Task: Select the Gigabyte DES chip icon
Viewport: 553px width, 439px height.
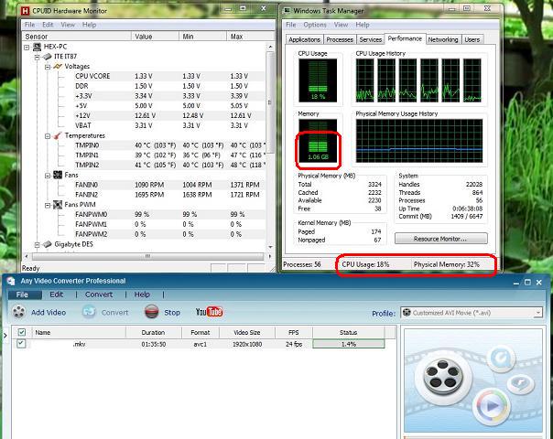Action: coord(48,244)
